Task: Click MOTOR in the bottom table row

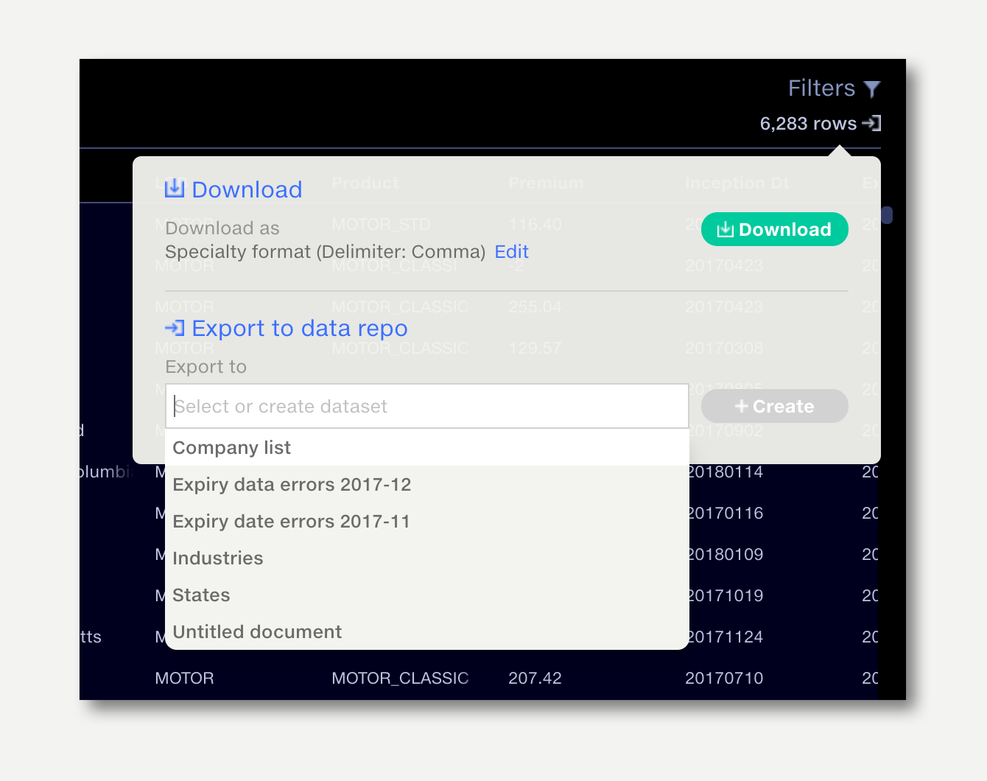Action: tap(184, 678)
